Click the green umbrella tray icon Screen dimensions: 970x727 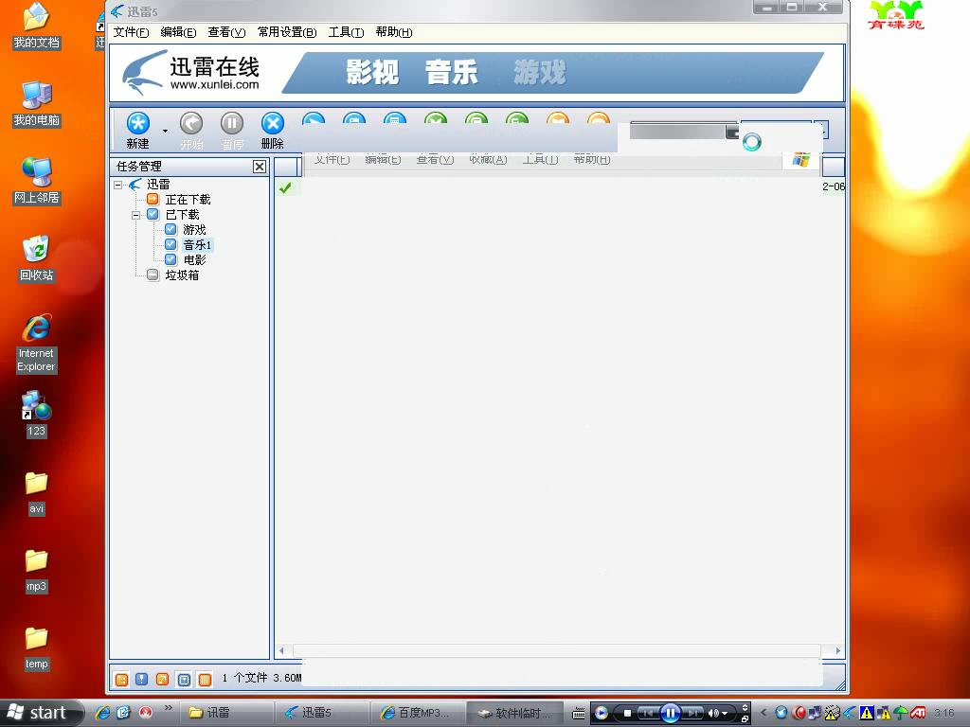point(901,713)
